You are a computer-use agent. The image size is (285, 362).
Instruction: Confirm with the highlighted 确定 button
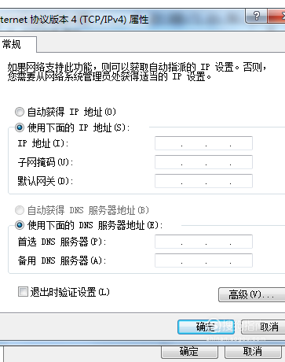pos(206,327)
